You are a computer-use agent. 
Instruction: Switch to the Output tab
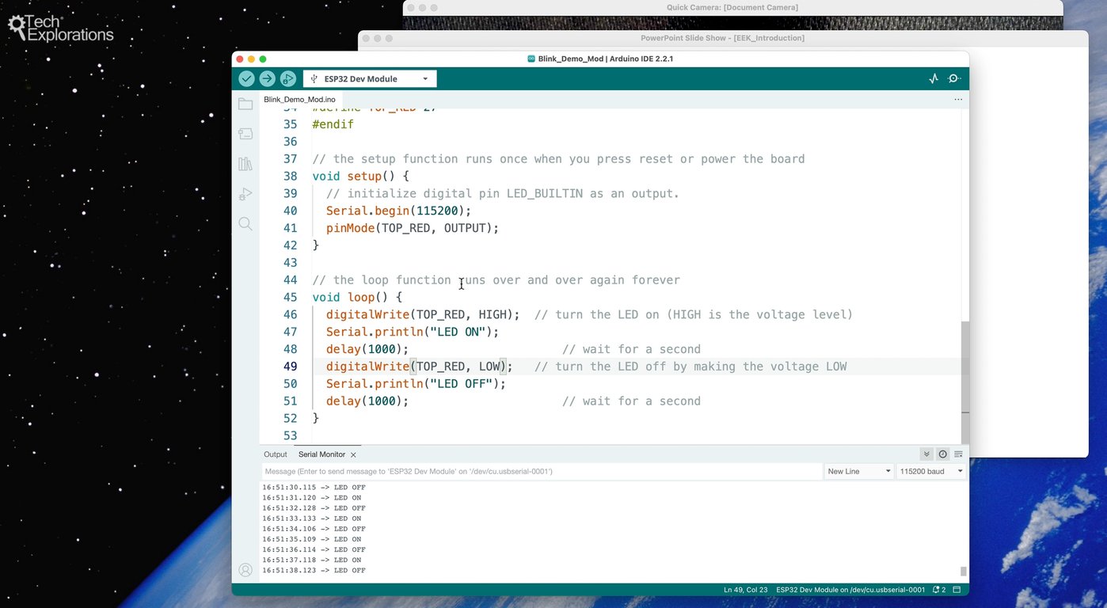(276, 454)
